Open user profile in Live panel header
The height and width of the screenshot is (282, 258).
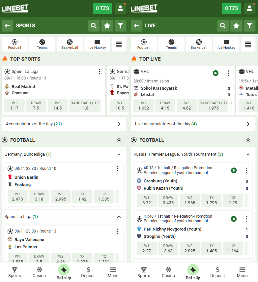click(x=249, y=9)
